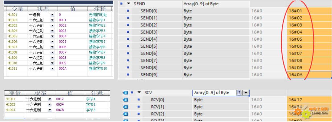Open format dropdown for variable 41302

(52, 20)
